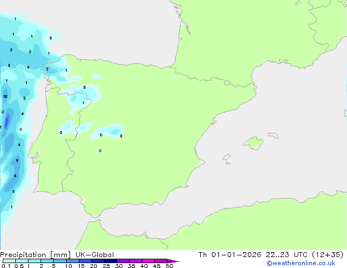347x268 pixels.
Task: Click the '0.1' legend scale label
Action: pos(6,266)
